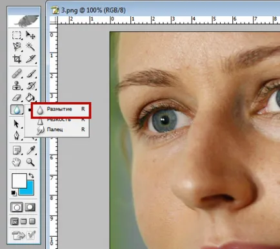This screenshot has height=249, width=280.
Task: Switch to Standard editing mode
Action: pyautogui.click(x=17, y=208)
